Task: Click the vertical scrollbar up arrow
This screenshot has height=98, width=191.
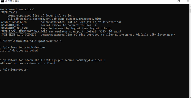Action: point(190,7)
